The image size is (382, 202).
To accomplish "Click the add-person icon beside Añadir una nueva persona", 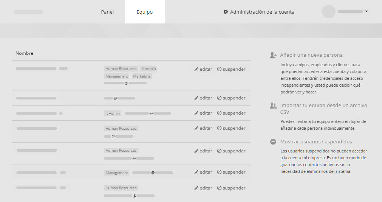I will (273, 55).
